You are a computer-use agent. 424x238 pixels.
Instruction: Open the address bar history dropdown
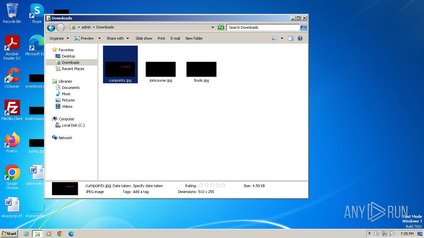[x=213, y=27]
